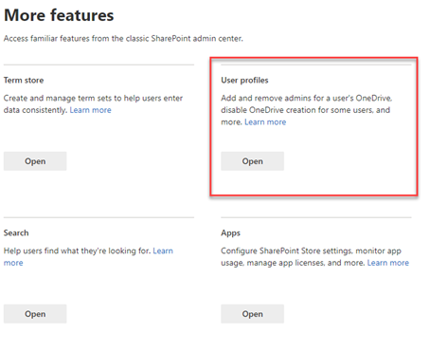Open the Apps feature

pyautogui.click(x=252, y=314)
